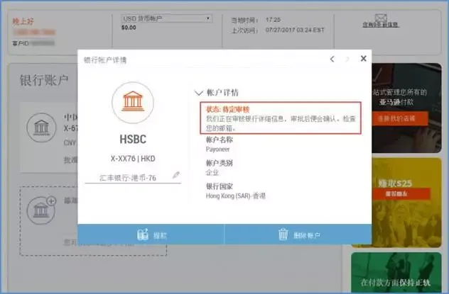Click the 提款 withdraw button
The width and height of the screenshot is (449, 294).
click(x=151, y=234)
